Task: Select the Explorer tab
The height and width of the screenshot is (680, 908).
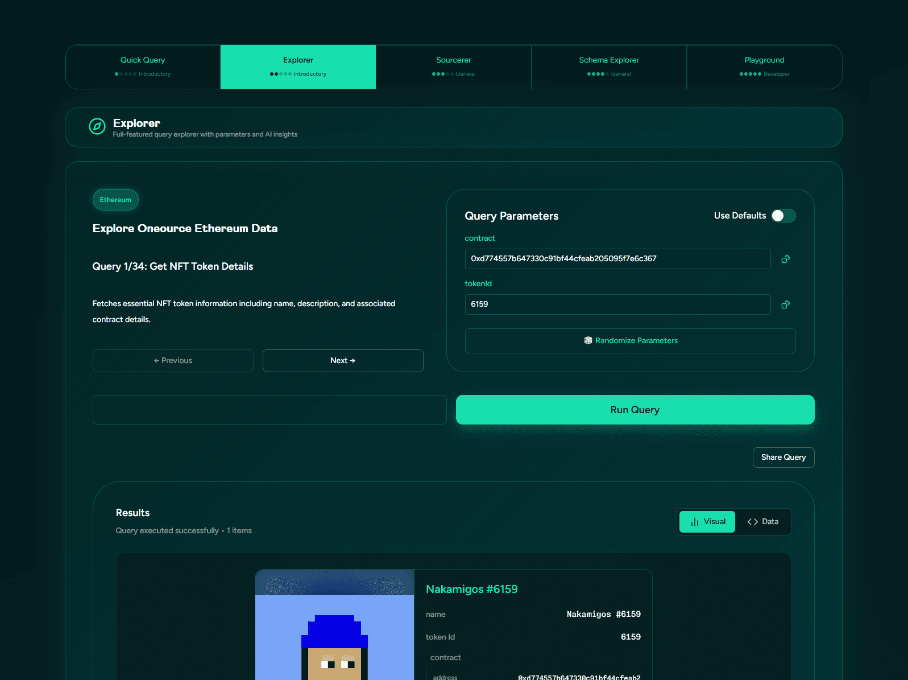Action: point(298,67)
